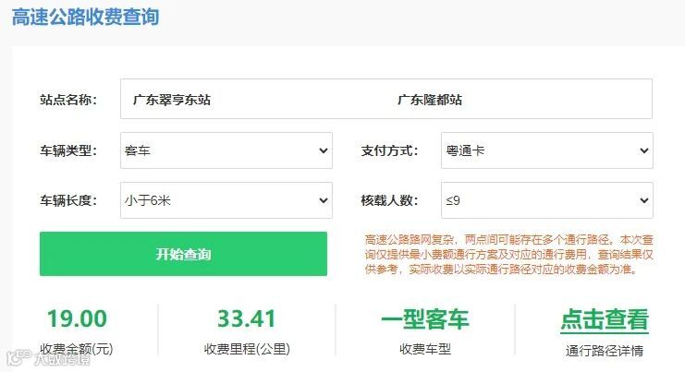Click the end station field 广东隆都站
685x372 pixels.
tap(430, 100)
